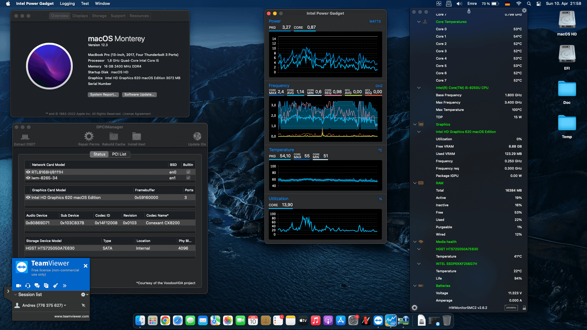Toggle Builtin checkbox for RTL8168H/8111H
Screen dimensions: 587x330
click(x=188, y=172)
